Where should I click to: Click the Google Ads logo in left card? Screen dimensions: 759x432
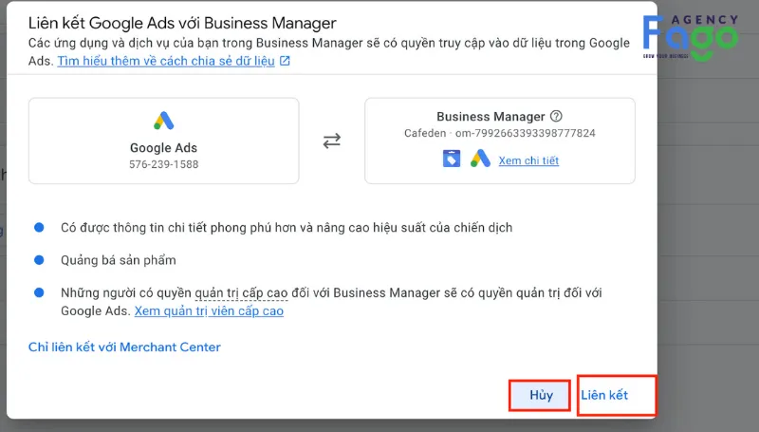pos(163,121)
